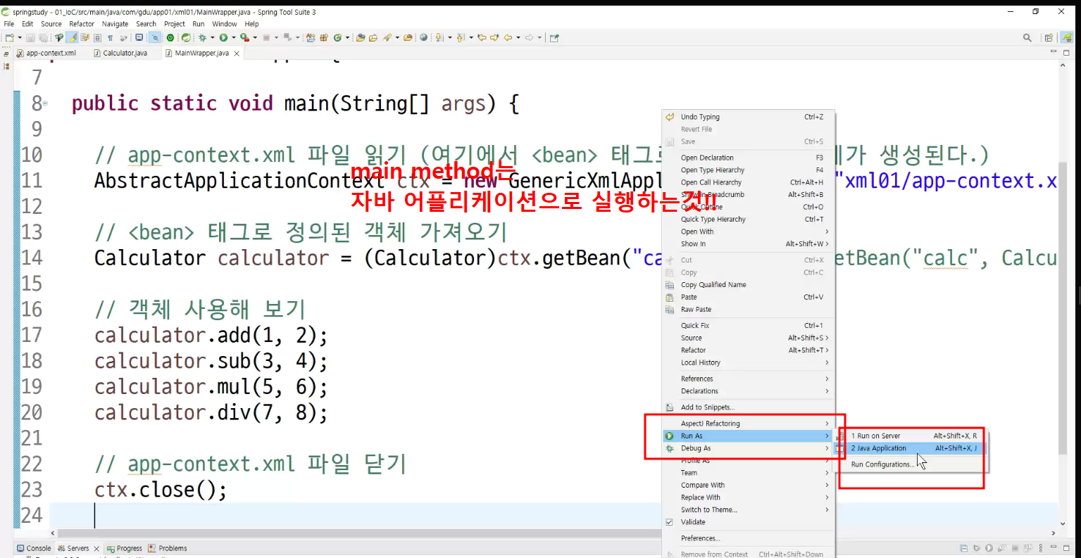Open the Project menu
The width and height of the screenshot is (1081, 558).
175,24
